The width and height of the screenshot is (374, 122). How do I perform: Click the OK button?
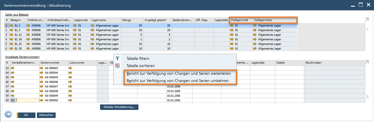point(26,115)
